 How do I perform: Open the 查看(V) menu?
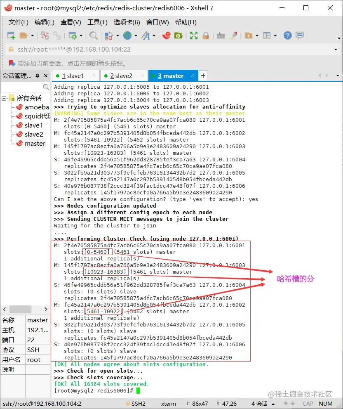pyautogui.click(x=70, y=22)
